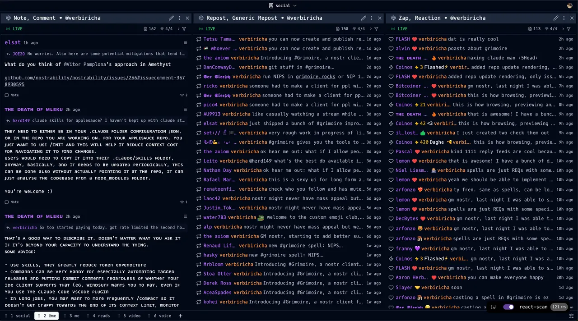The image size is (578, 321).
Task: Click edit pencil in Note, Comment panel
Action: click(171, 18)
